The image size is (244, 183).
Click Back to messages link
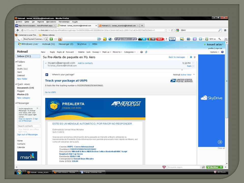click(x=177, y=57)
